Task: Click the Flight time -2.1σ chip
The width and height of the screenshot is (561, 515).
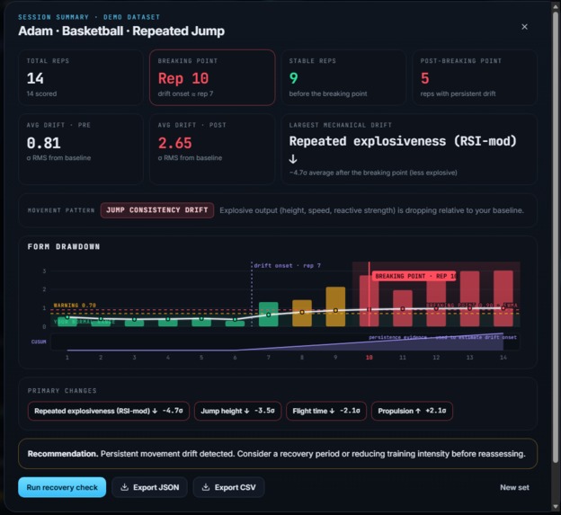Action: (x=326, y=411)
